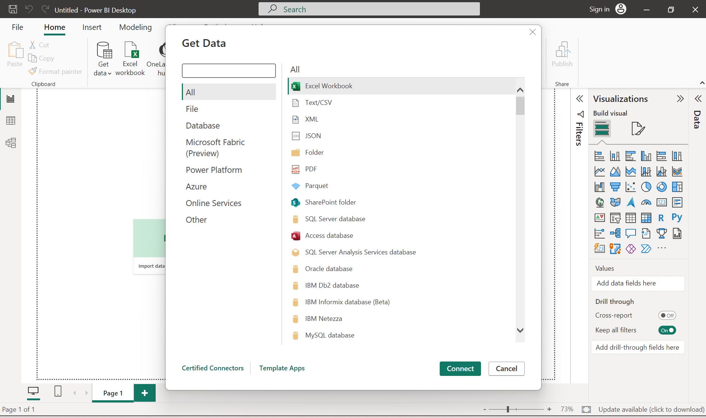Select the Donut chart visual
Viewport: 706px width, 418px height.
click(662, 187)
